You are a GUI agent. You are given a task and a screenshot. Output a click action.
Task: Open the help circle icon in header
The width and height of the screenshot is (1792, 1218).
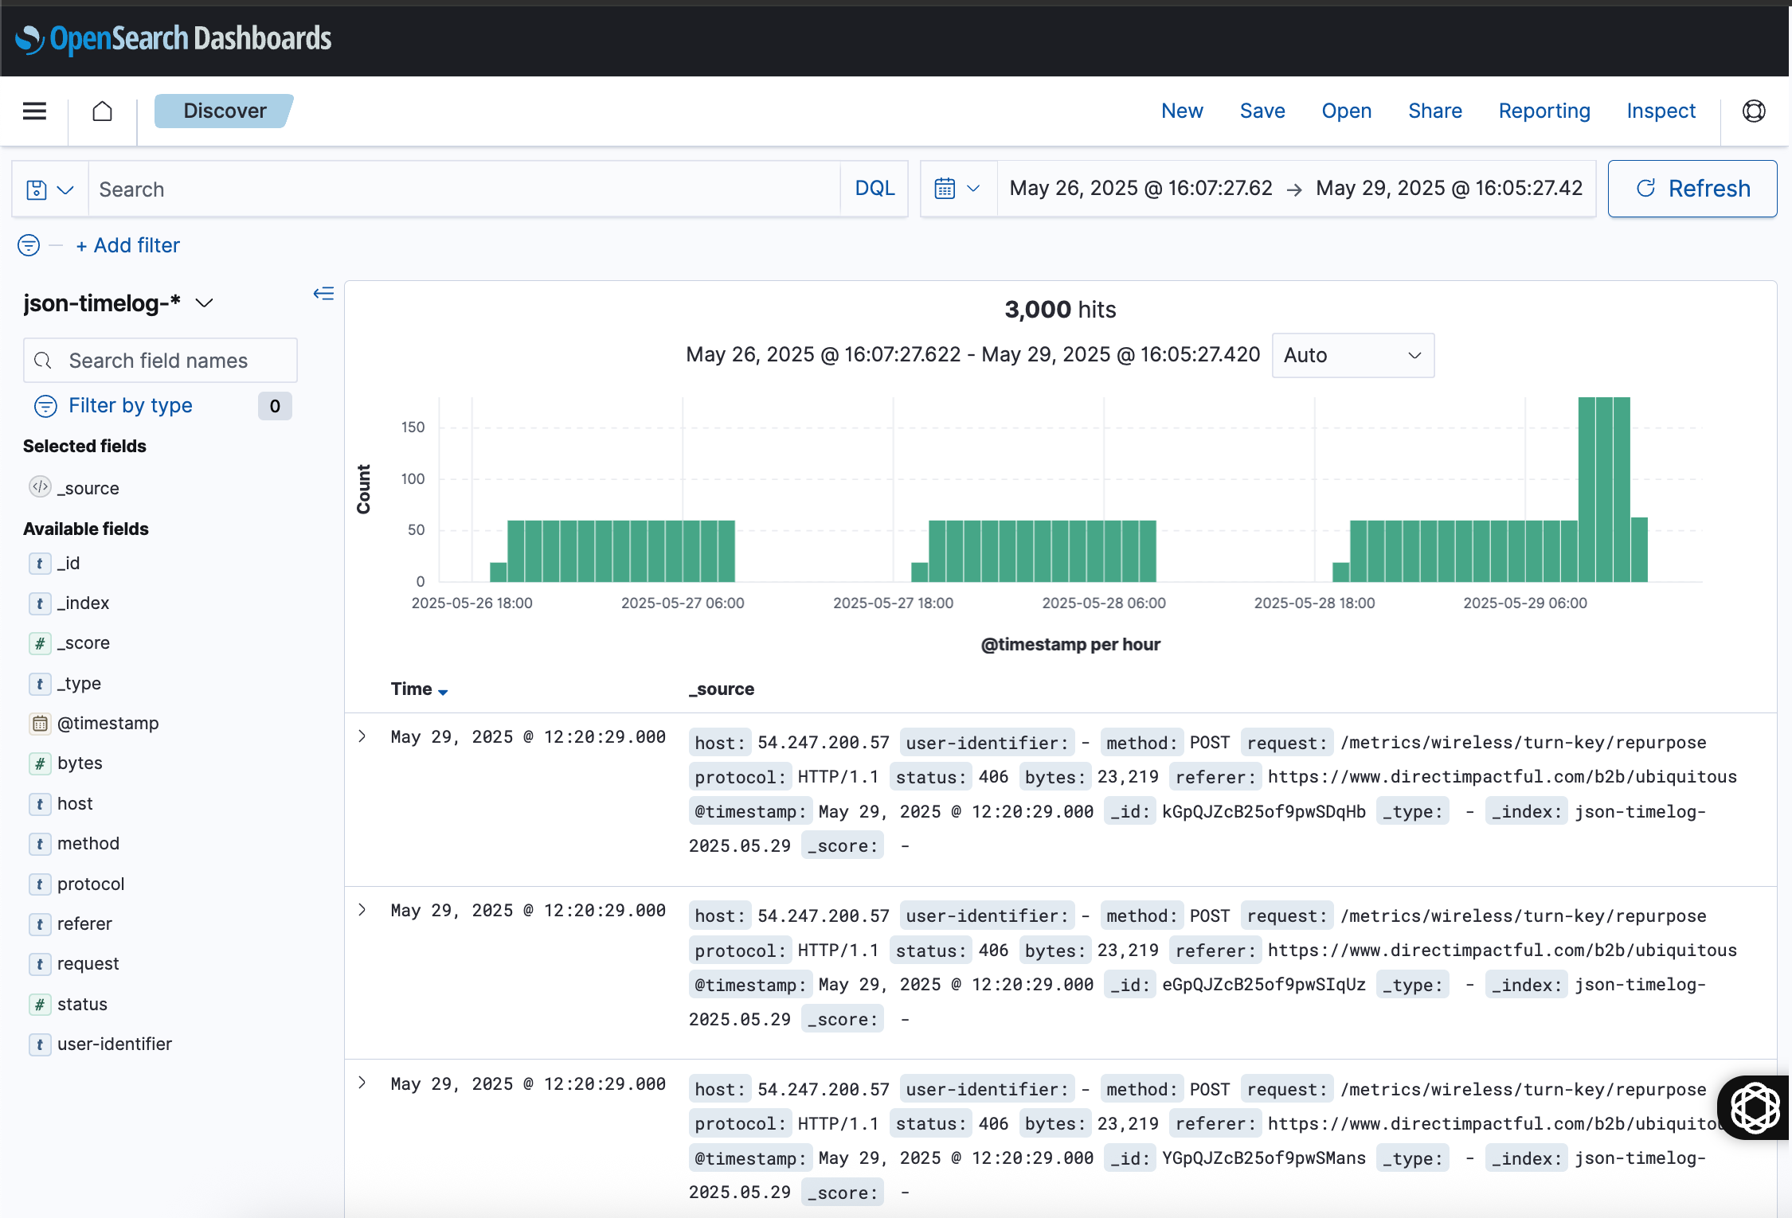pyautogui.click(x=1754, y=111)
